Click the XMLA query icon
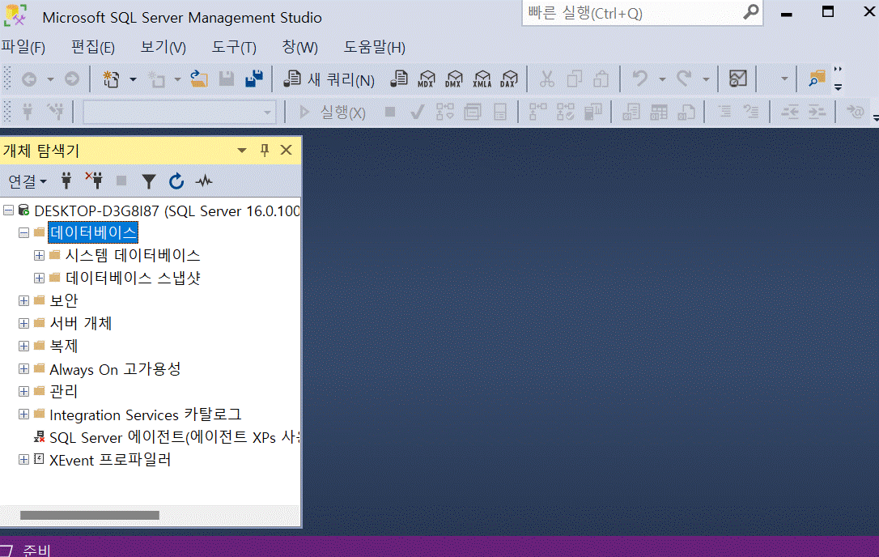Screen dimensions: 879x557 click(482, 79)
